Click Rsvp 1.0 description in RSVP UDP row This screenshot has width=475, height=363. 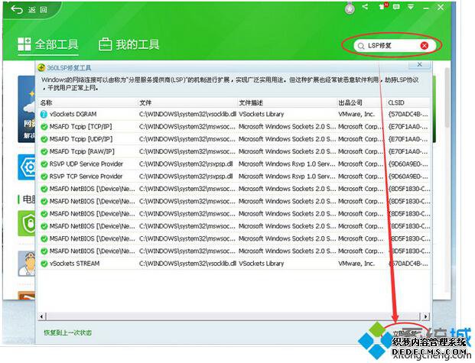tap(287, 164)
